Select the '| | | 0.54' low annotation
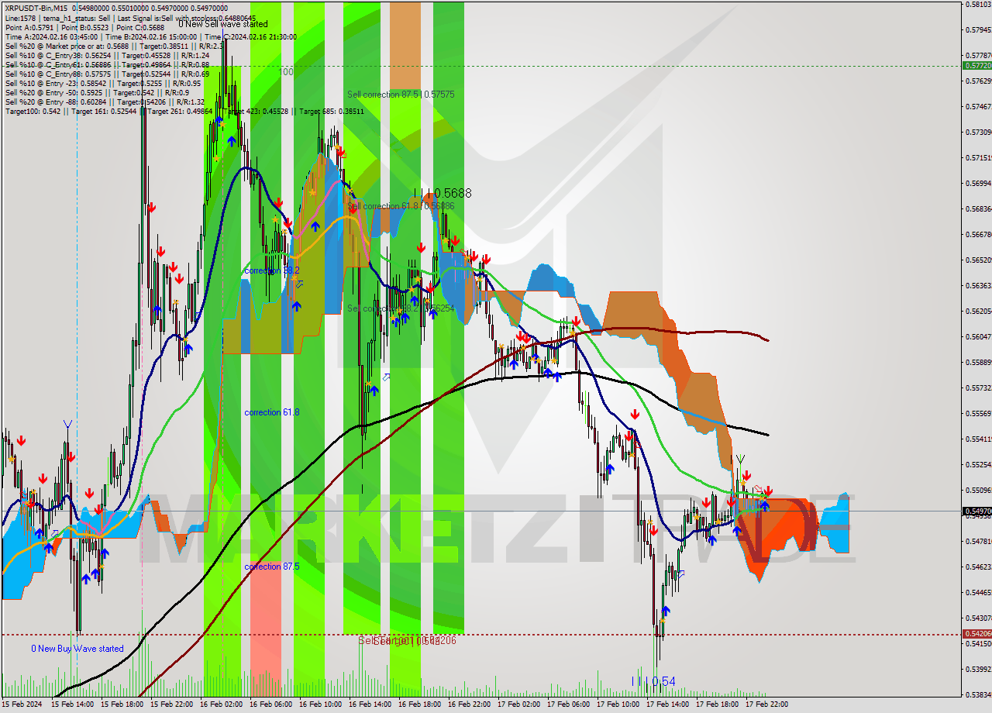The image size is (992, 713). (x=653, y=681)
